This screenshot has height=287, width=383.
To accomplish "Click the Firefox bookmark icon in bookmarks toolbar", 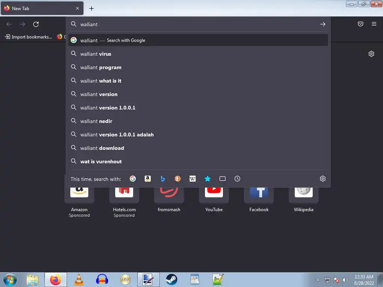I will pos(59,37).
